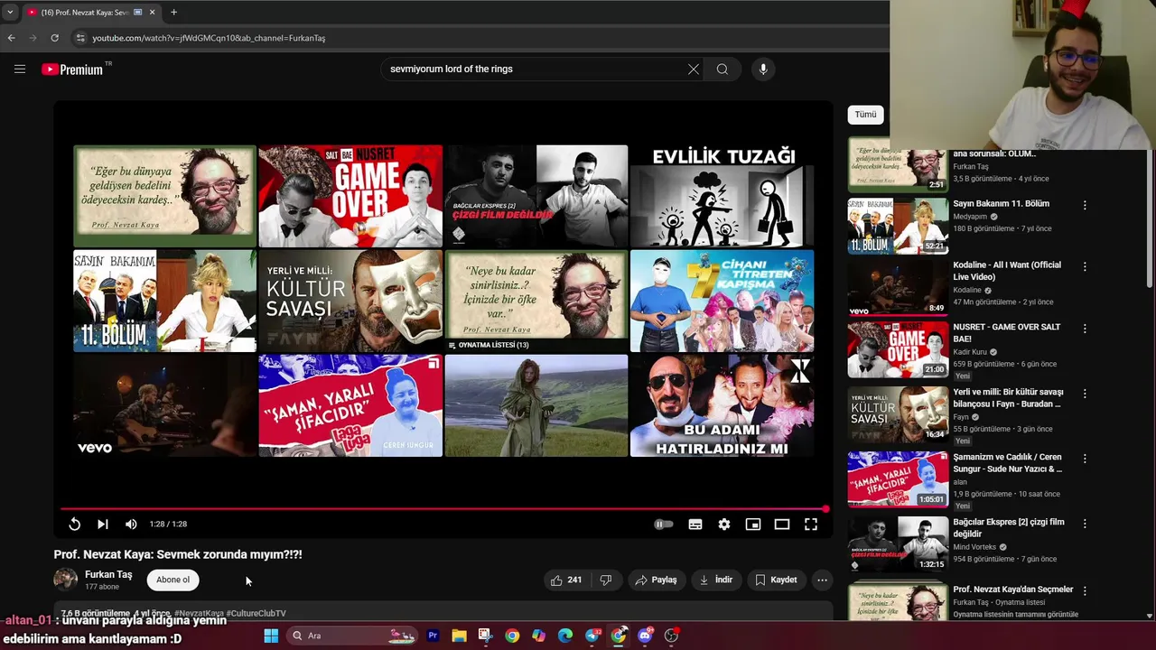Share the video via Paylaş

656,580
